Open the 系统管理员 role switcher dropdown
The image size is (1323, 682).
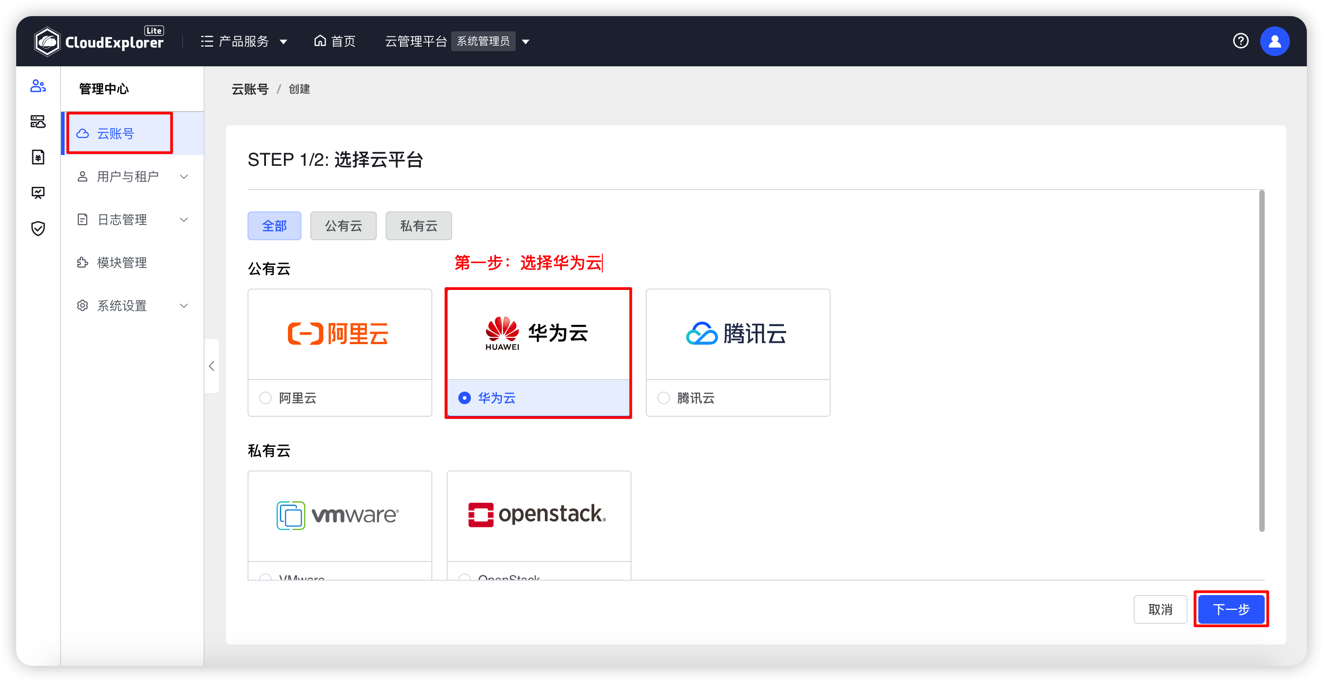click(491, 41)
